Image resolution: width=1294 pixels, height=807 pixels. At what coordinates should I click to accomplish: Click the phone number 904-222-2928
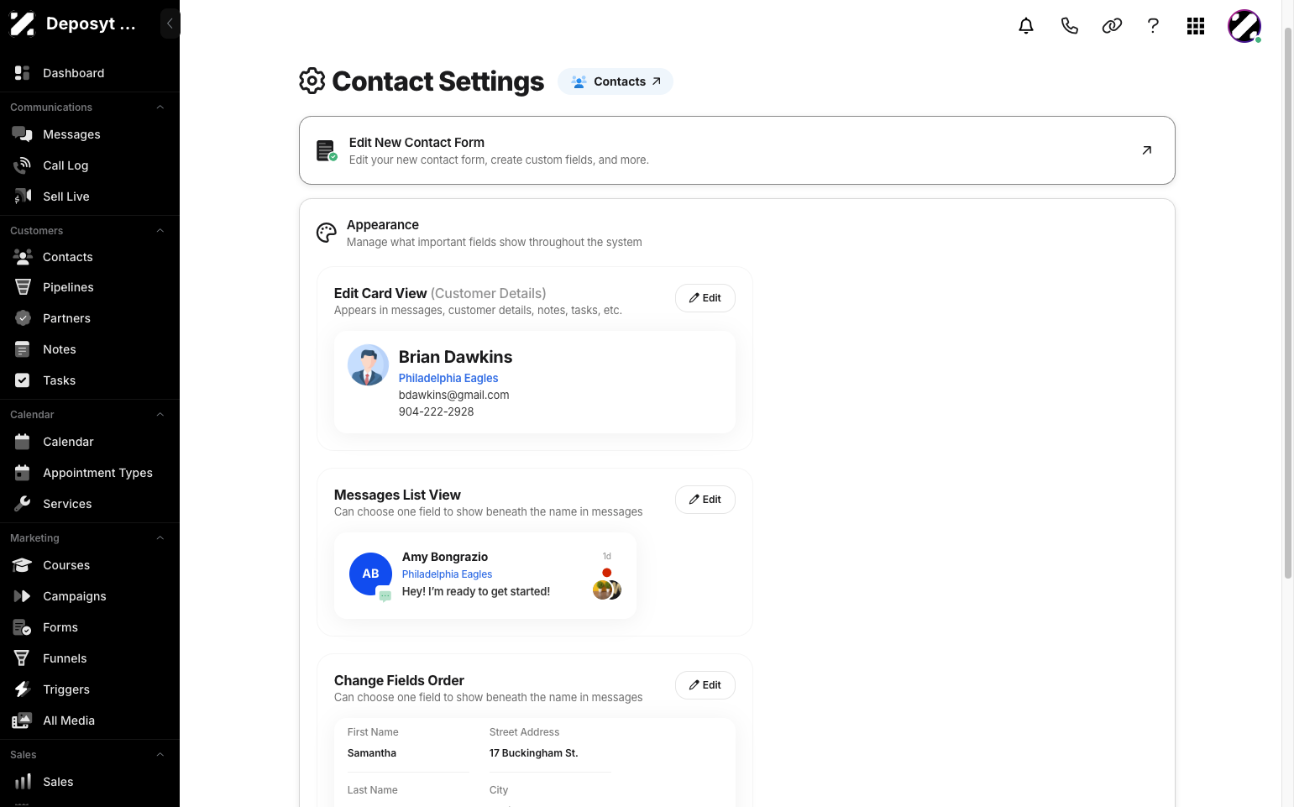(x=437, y=411)
